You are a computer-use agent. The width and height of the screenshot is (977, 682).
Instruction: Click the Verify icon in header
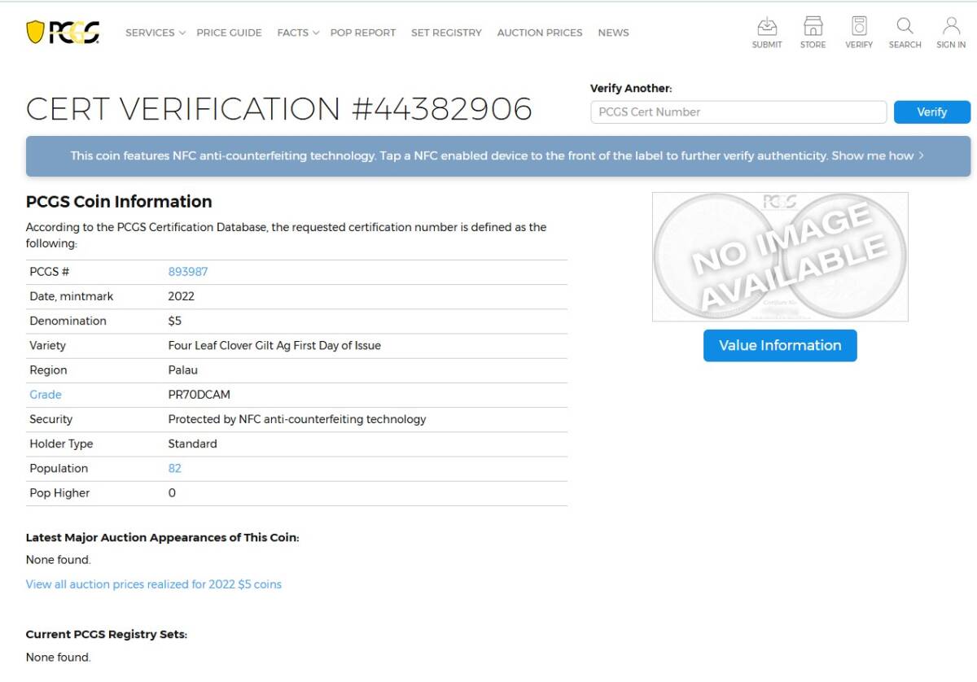(x=858, y=33)
